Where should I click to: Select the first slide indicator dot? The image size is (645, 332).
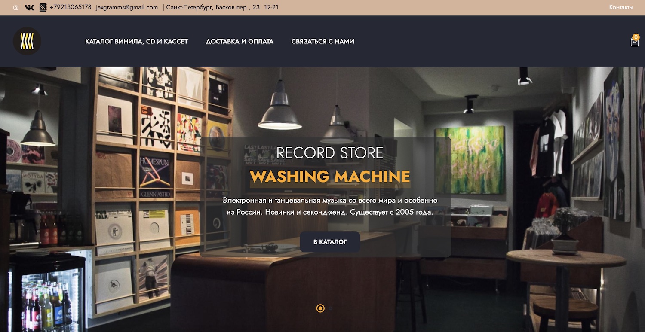(320, 308)
